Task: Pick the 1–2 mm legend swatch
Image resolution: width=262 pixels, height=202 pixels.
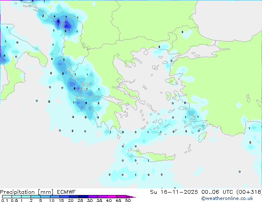Action: click(x=26, y=197)
